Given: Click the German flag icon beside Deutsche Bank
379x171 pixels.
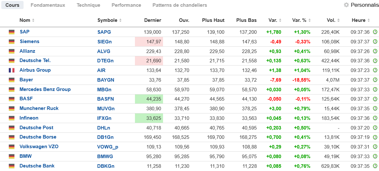Looking at the screenshot, I should tap(12, 166).
